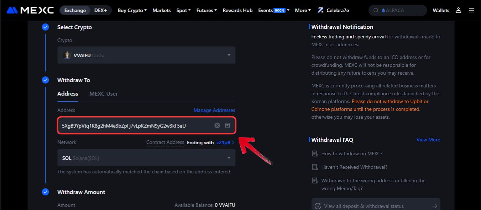Open Withdrawn to the wrong address FAQ
This screenshot has height=210, width=481.
(x=373, y=184)
